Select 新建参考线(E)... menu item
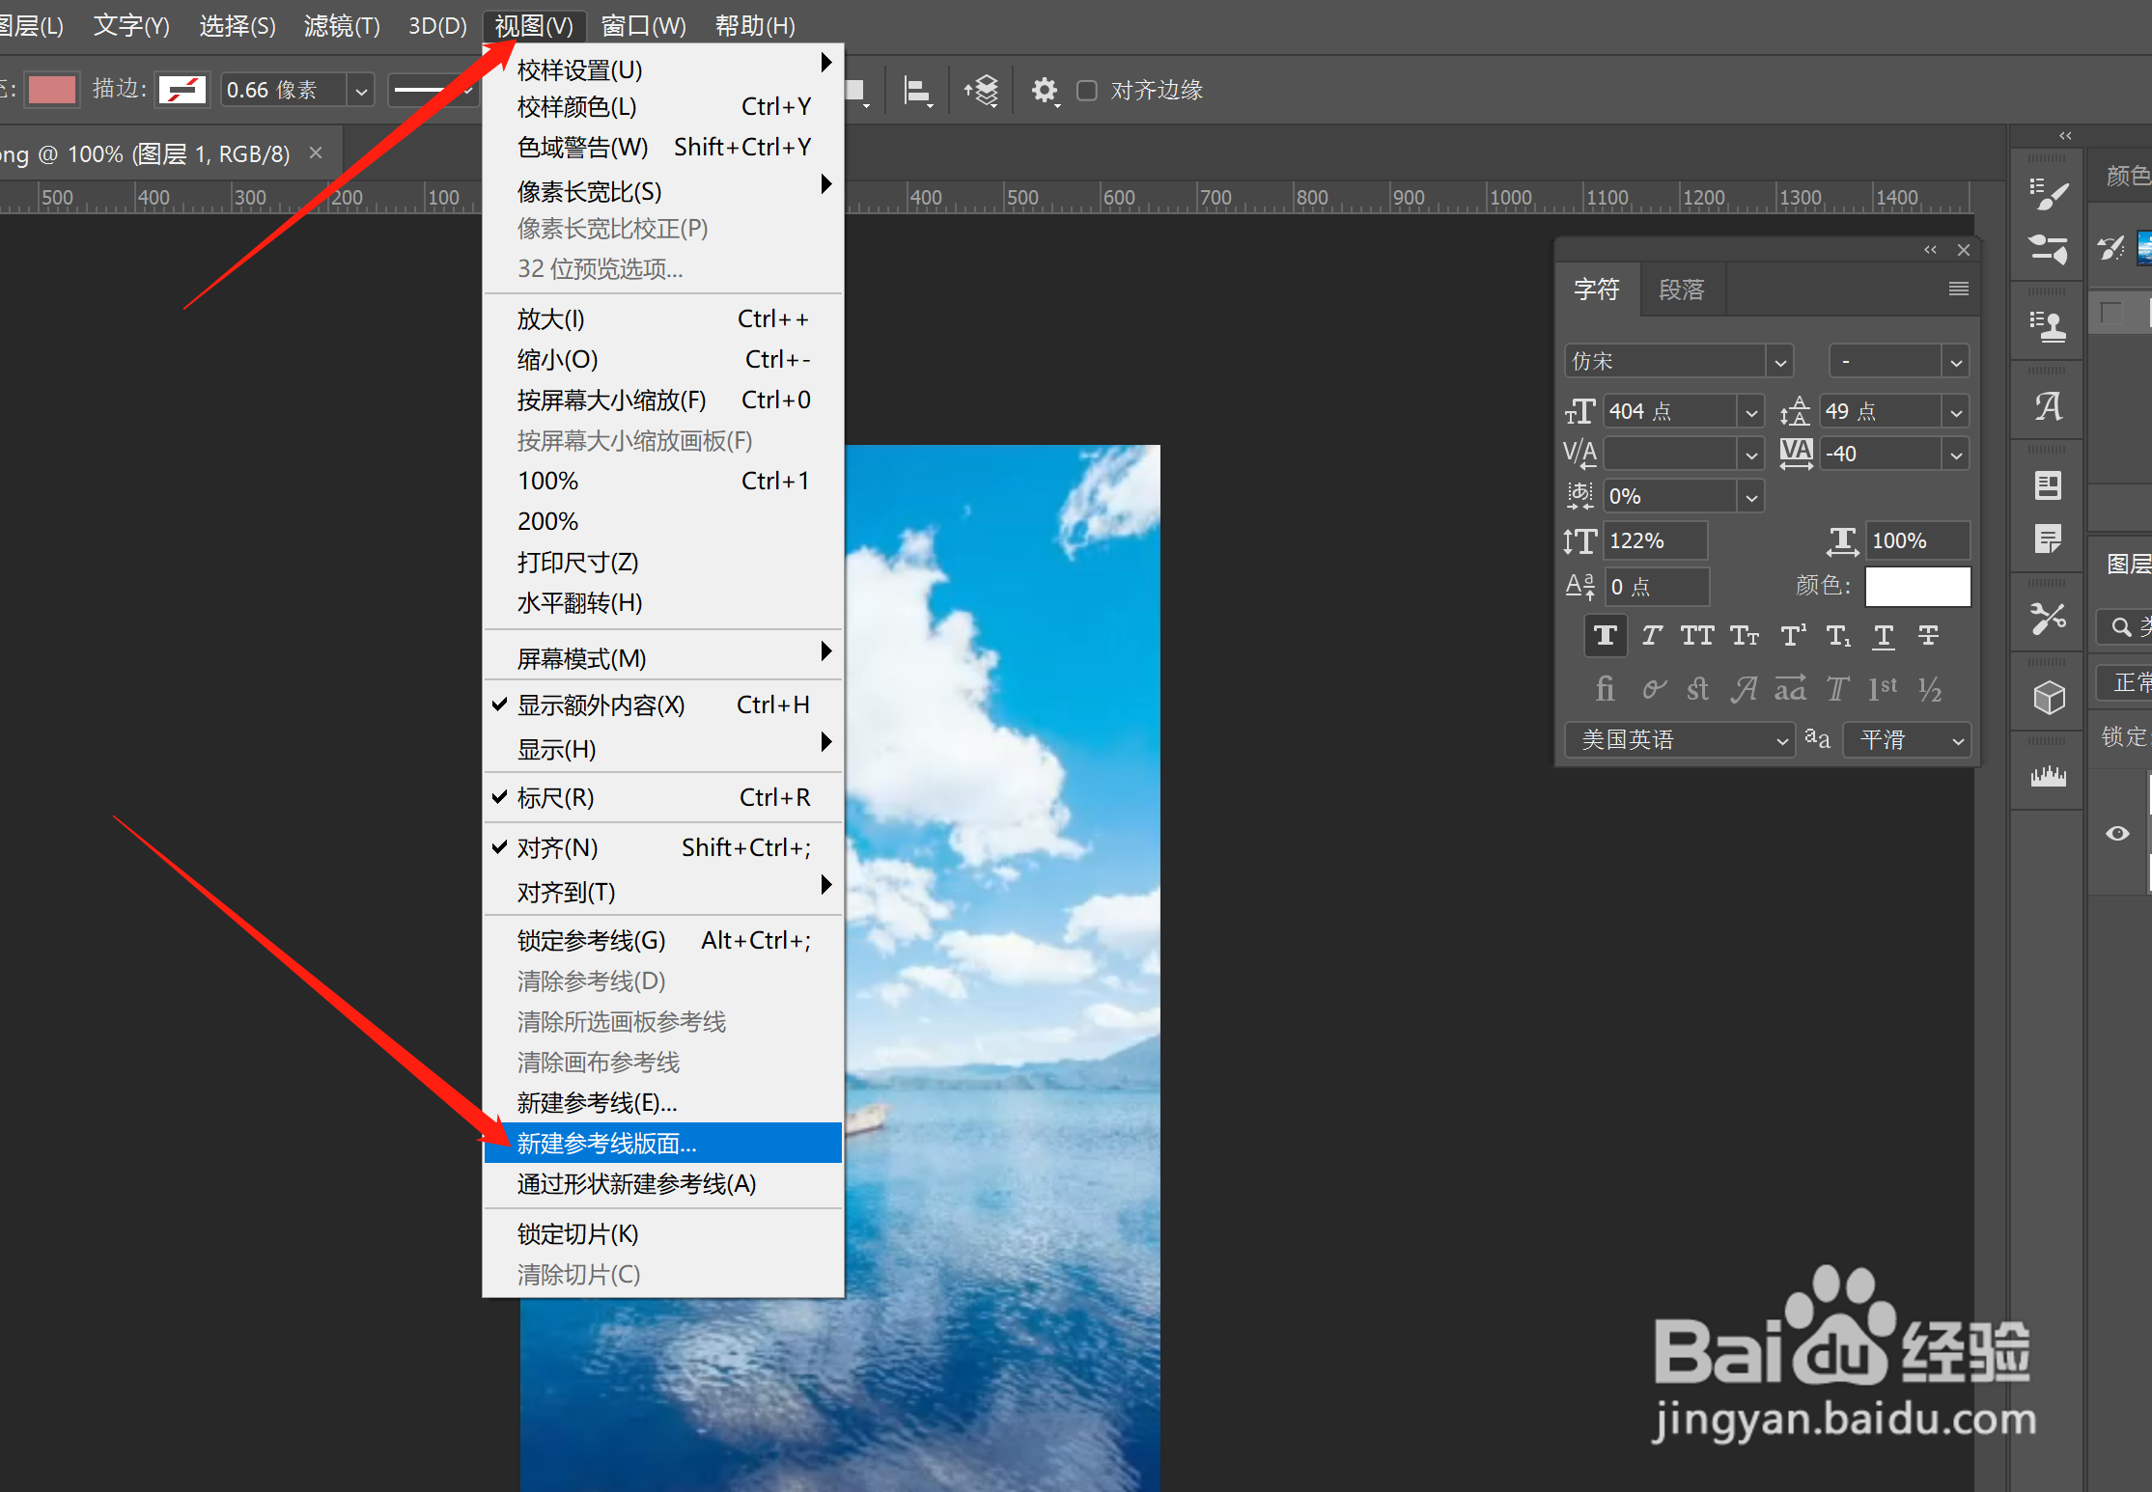Screen dimensions: 2152x1492 [x=662, y=1103]
